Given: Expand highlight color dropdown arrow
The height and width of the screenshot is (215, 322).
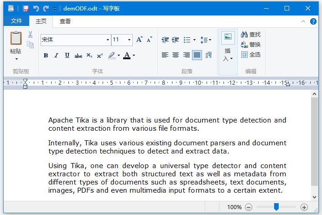Looking at the screenshot, I should tap(119, 56).
